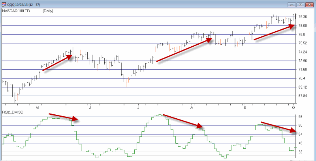Click the 'RSI2_DMISD' indicator label
Viewport: 316px width, 161px height.
coord(13,112)
